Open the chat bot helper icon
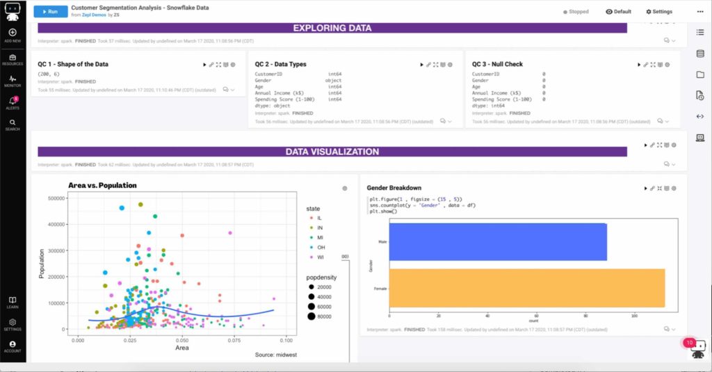Image resolution: width=712 pixels, height=372 pixels. pos(697,349)
